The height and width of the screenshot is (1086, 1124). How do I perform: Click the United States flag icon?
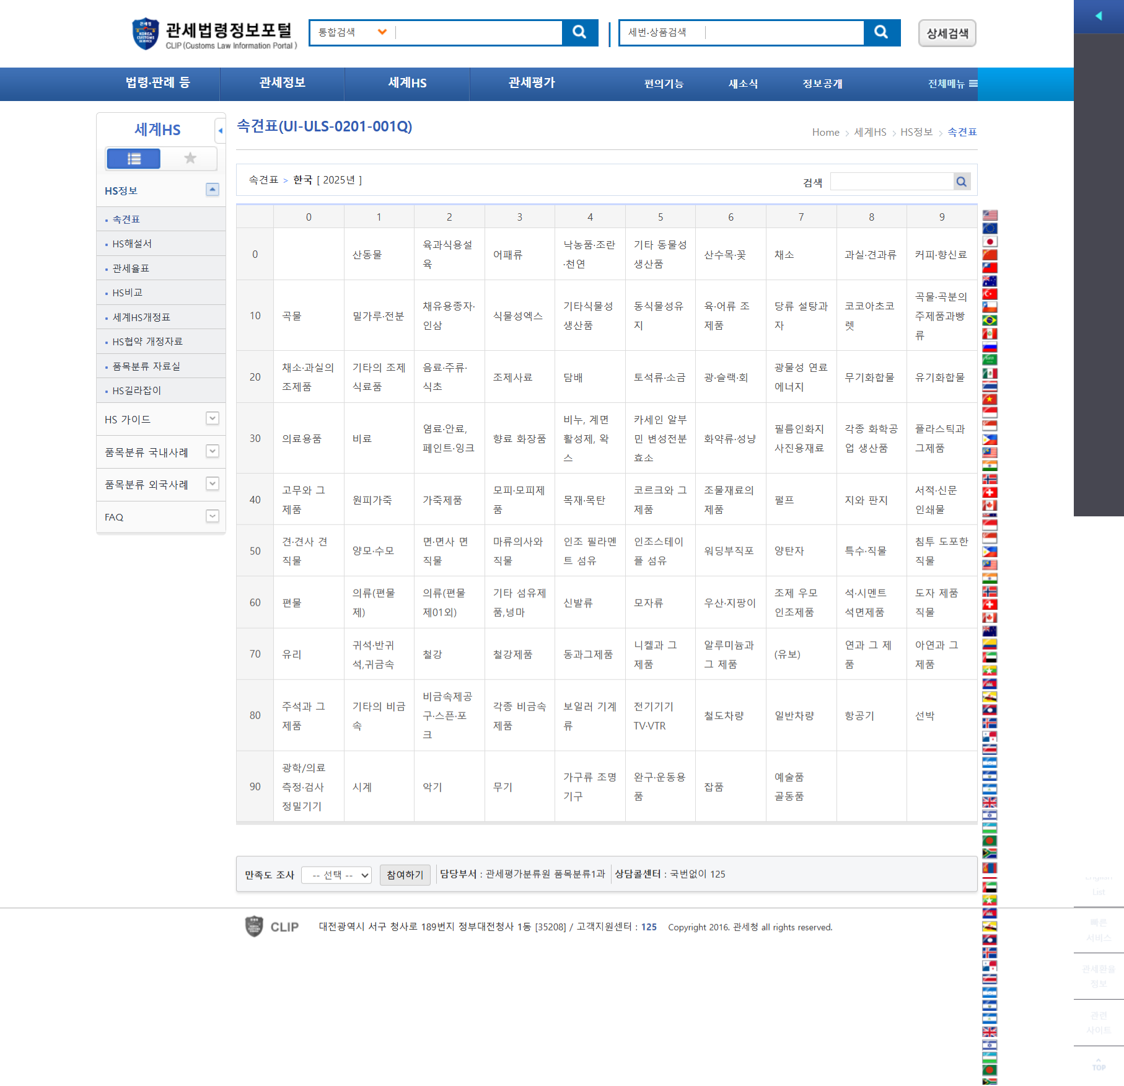point(990,215)
